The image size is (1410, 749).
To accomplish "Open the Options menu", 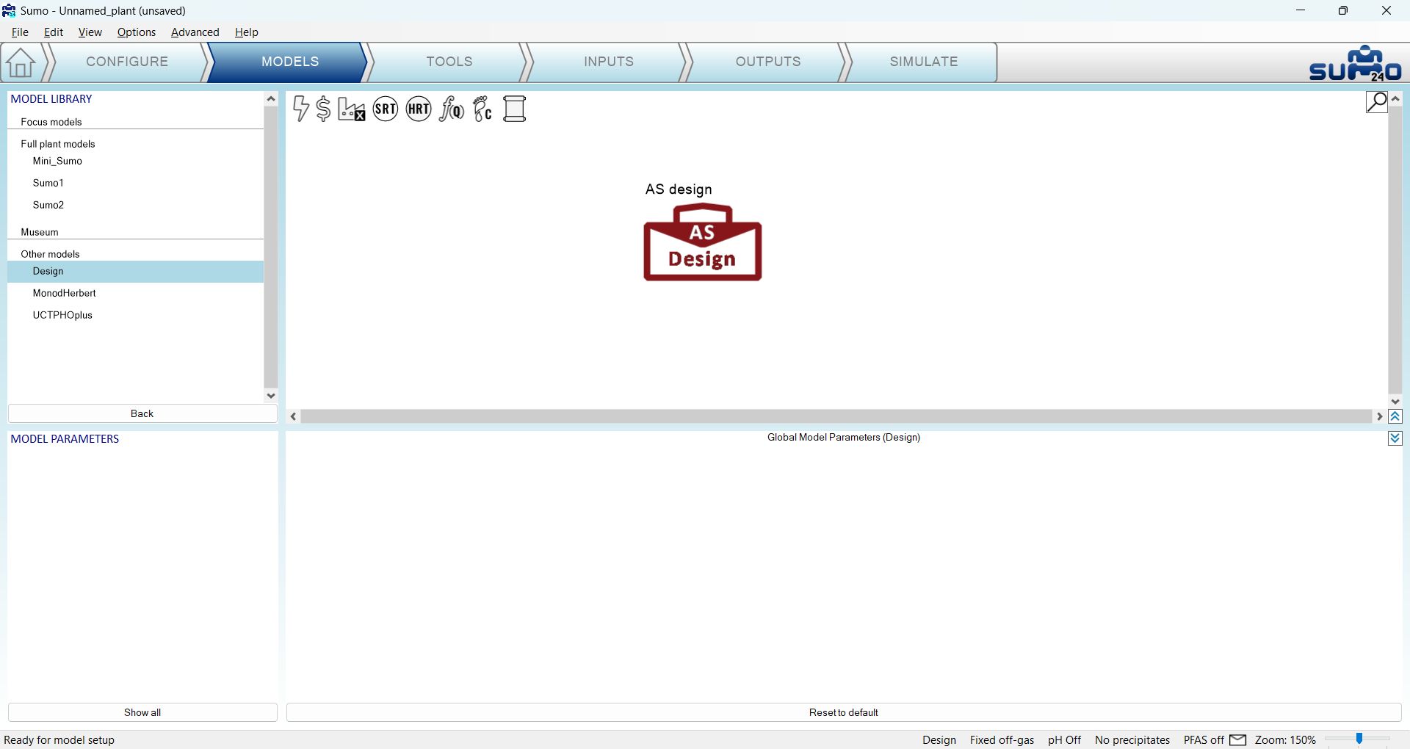I will (x=137, y=32).
